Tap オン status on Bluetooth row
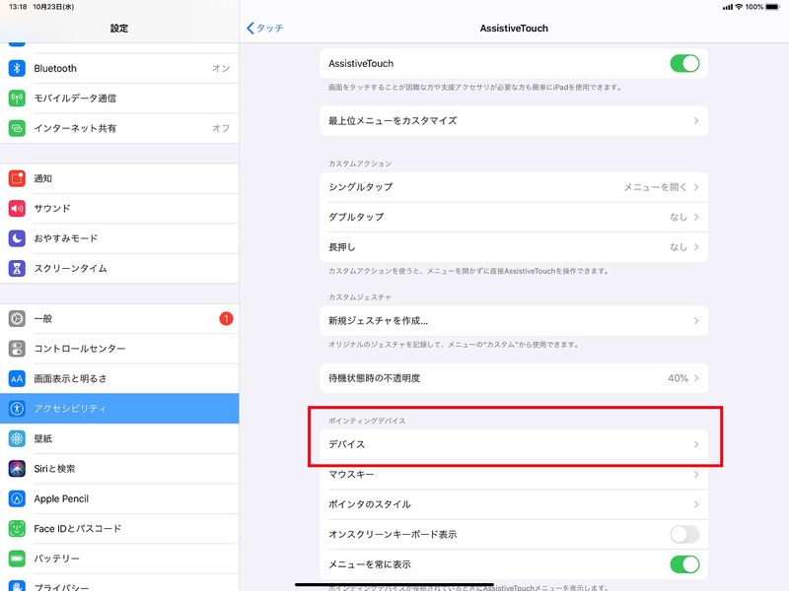 (x=221, y=68)
